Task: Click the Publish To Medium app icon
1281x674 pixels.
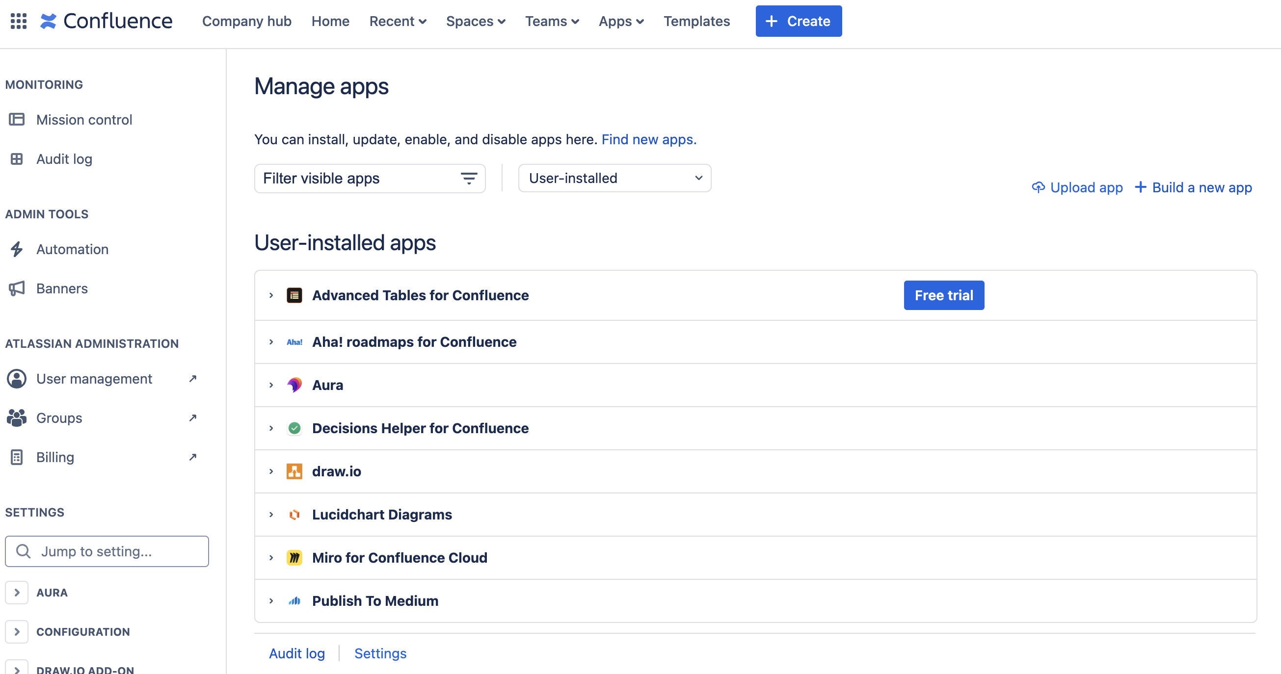Action: click(x=294, y=601)
